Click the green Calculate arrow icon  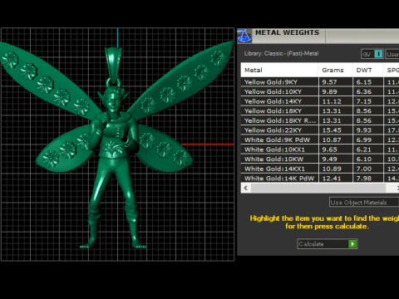point(352,244)
